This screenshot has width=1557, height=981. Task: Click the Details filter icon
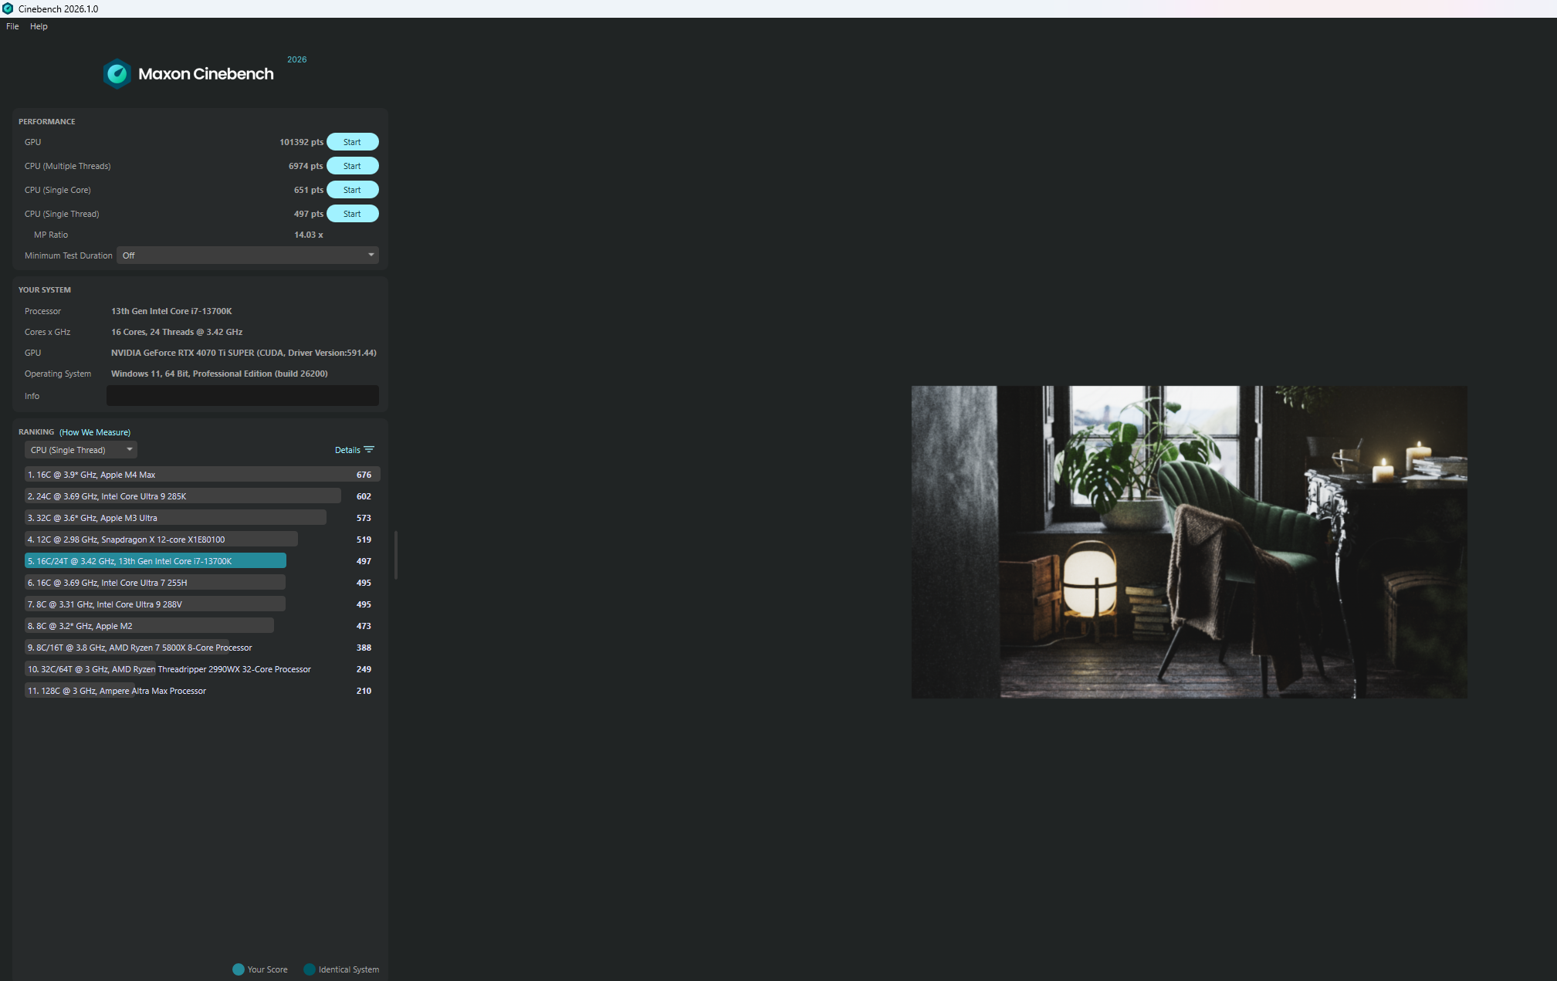pos(369,449)
